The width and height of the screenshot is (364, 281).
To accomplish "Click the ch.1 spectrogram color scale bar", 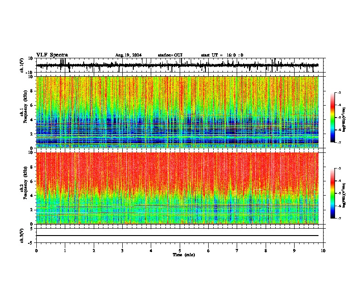I will point(333,118).
